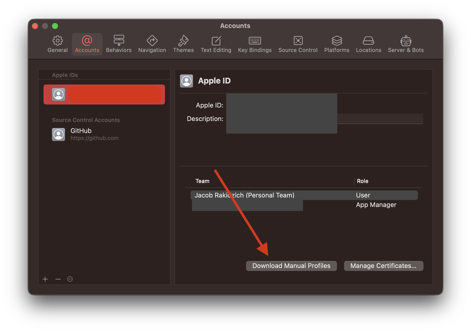
Task: Click the minus icon to remove account
Action: (58, 279)
